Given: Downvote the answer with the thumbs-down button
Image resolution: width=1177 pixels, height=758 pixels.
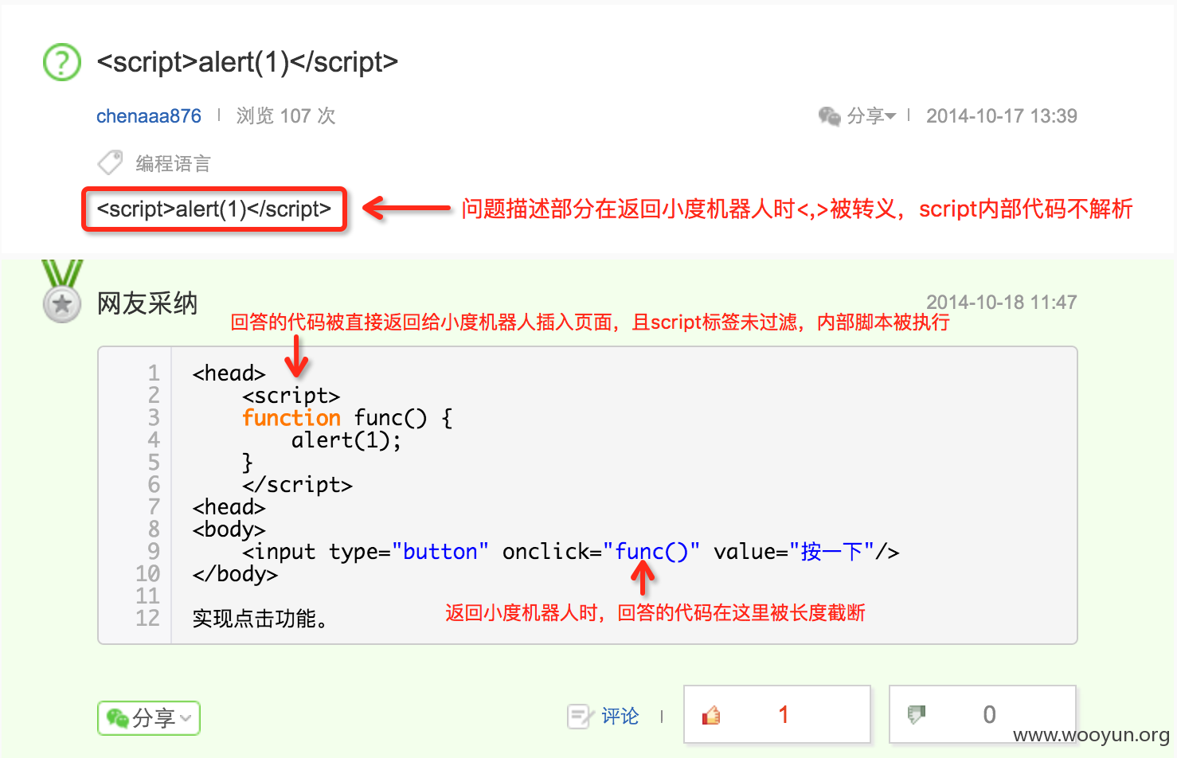Looking at the screenshot, I should coord(983,715).
